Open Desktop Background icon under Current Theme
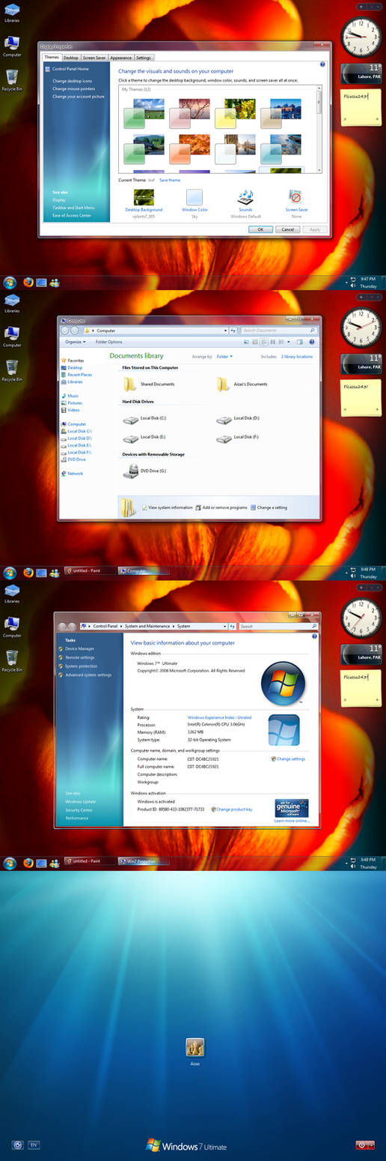386x1161 pixels. coord(144,197)
